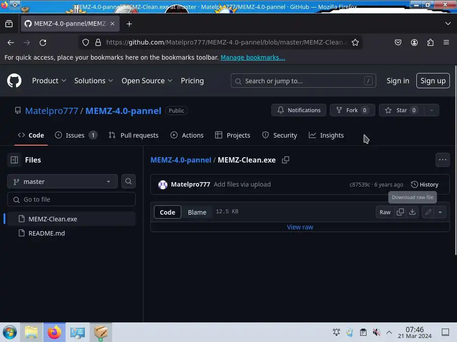Image resolution: width=457 pixels, height=342 pixels.
Task: Open Save to Pocket icon
Action: (x=398, y=42)
